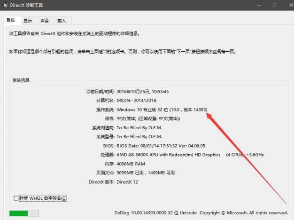Screen dimensions: 294x220
Task: Click the DirectX 12 version value
Action: pyautogui.click(x=127, y=182)
